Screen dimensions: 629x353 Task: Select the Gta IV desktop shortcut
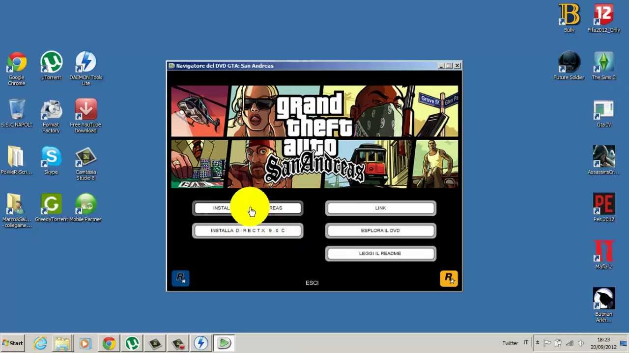click(604, 113)
